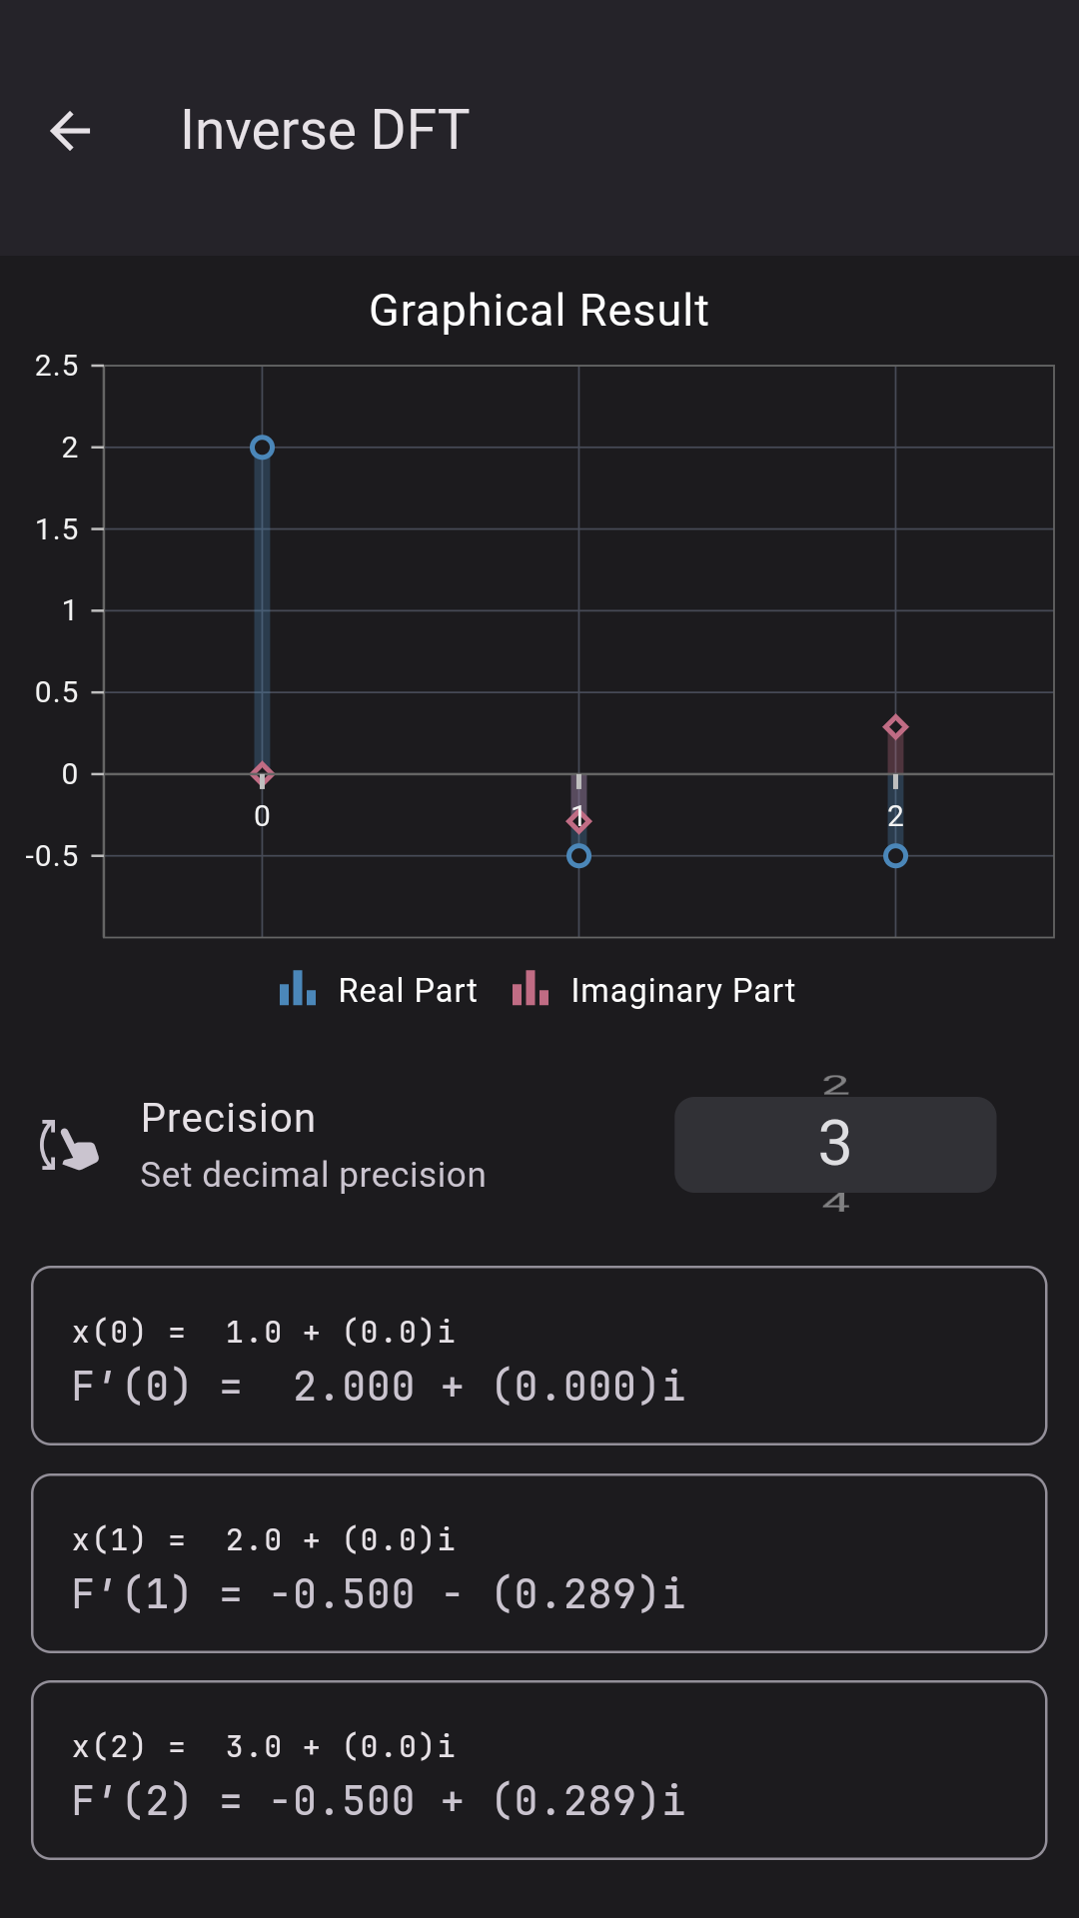Click the pink imaginary diamond at index 1
Image resolution: width=1079 pixels, height=1918 pixels.
click(578, 821)
